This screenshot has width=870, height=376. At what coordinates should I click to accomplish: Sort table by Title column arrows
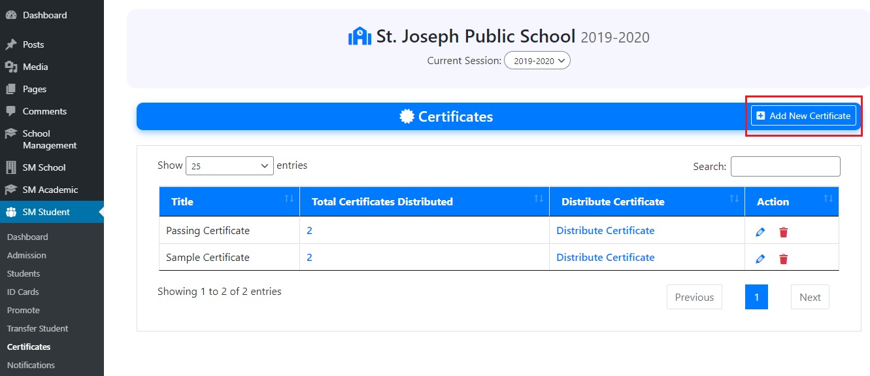point(289,198)
